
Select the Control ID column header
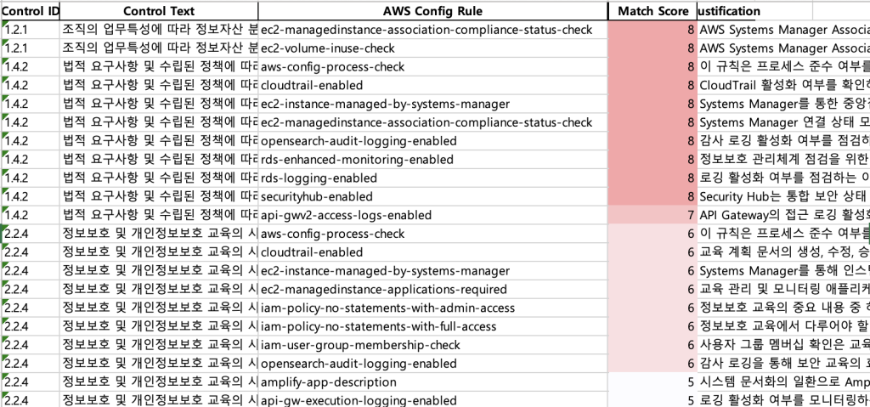(30, 11)
